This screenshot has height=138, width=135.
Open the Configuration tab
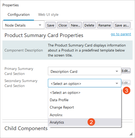coord(19,15)
